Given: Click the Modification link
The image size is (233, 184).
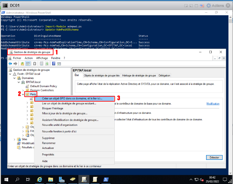Looking at the screenshot, I should [x=213, y=104].
